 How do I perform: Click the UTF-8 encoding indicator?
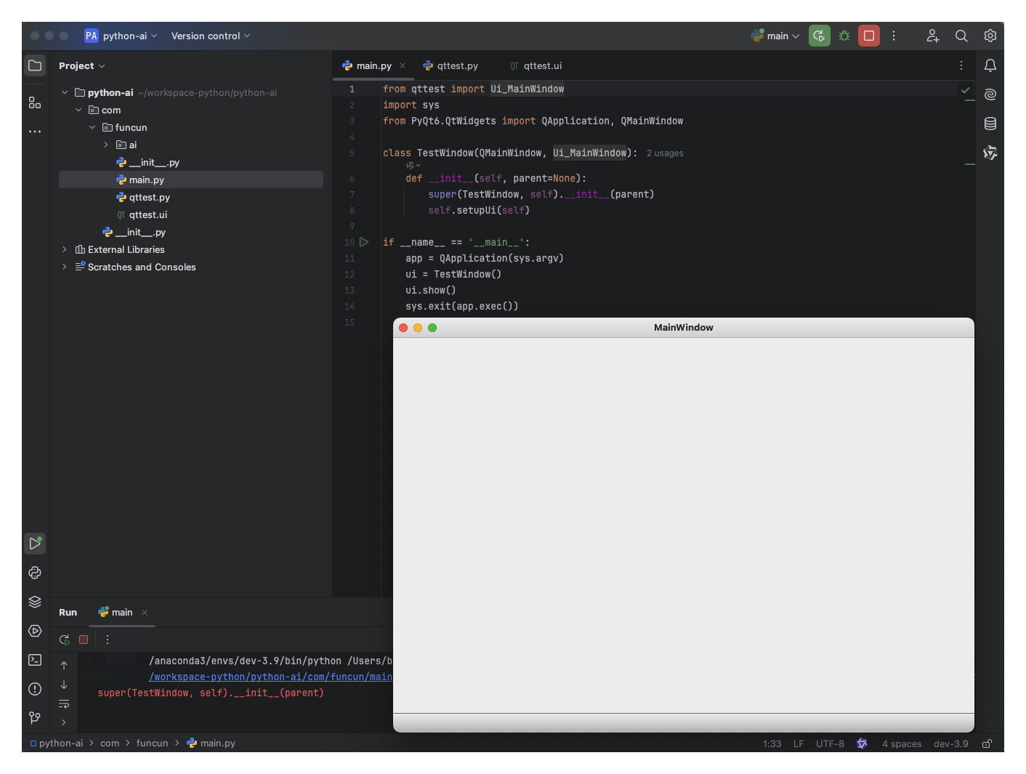point(830,743)
